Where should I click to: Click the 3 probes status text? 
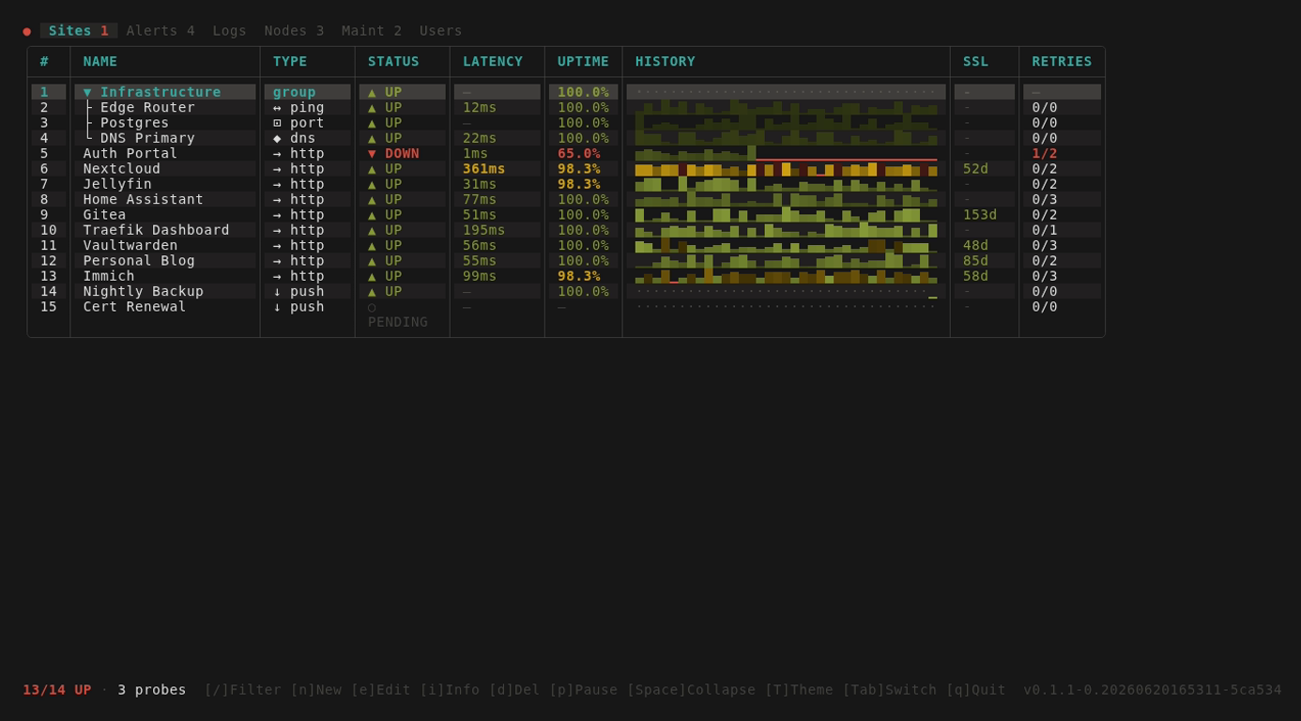(x=152, y=690)
